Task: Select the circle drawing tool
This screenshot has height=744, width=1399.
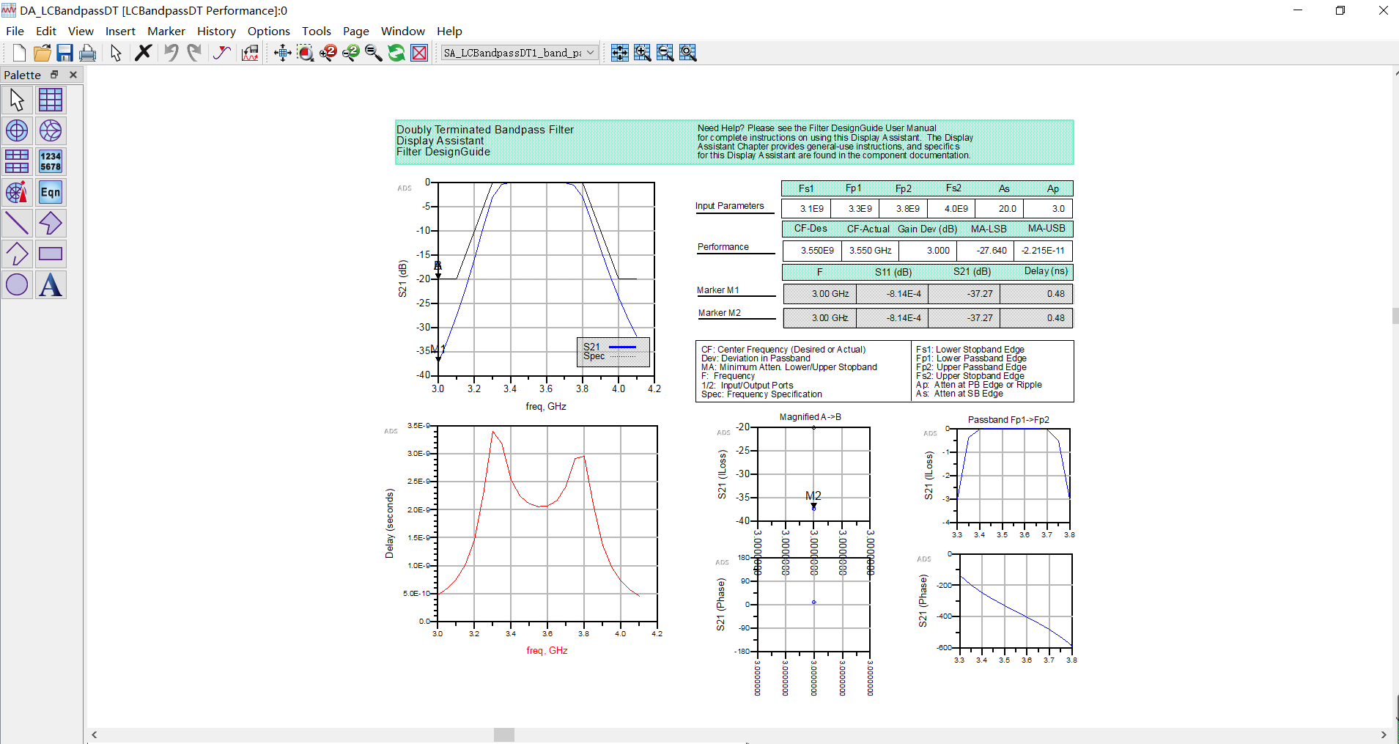Action: [17, 284]
